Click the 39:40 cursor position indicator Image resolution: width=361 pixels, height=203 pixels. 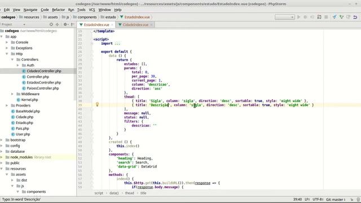pos(297,199)
